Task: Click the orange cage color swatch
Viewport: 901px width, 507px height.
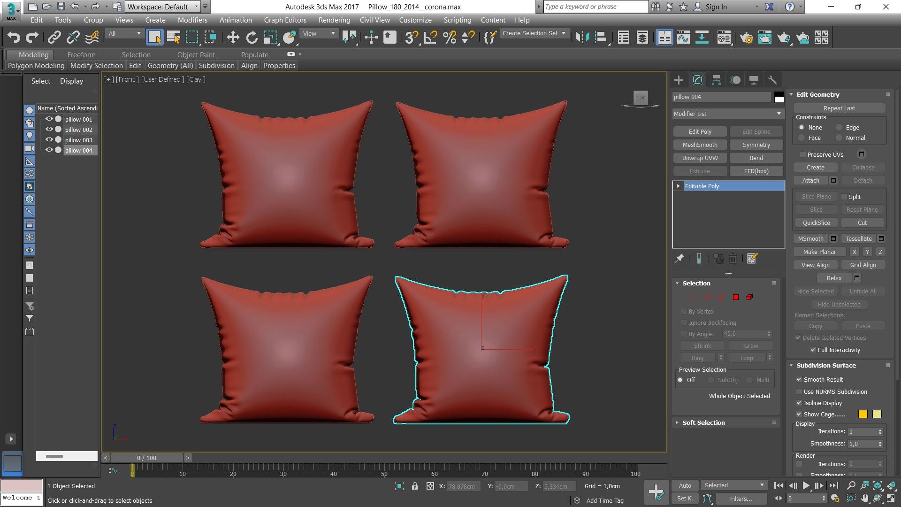Action: (863, 414)
